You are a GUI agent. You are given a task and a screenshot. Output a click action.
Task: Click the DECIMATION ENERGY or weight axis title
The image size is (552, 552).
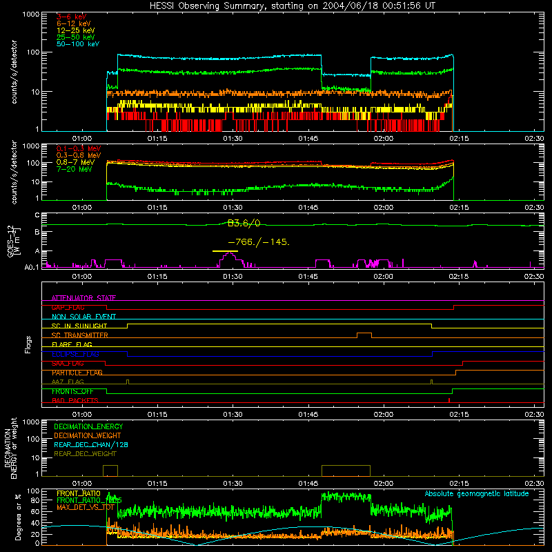[x=10, y=448]
